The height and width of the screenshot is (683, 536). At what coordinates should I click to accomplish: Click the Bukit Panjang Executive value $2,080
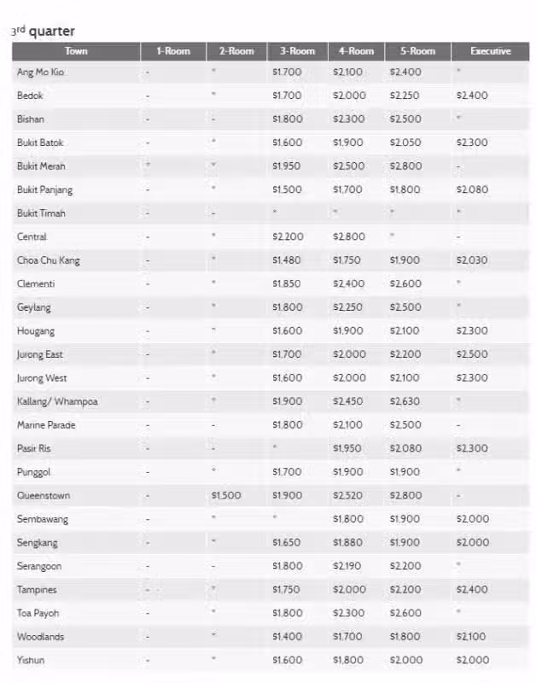[472, 190]
